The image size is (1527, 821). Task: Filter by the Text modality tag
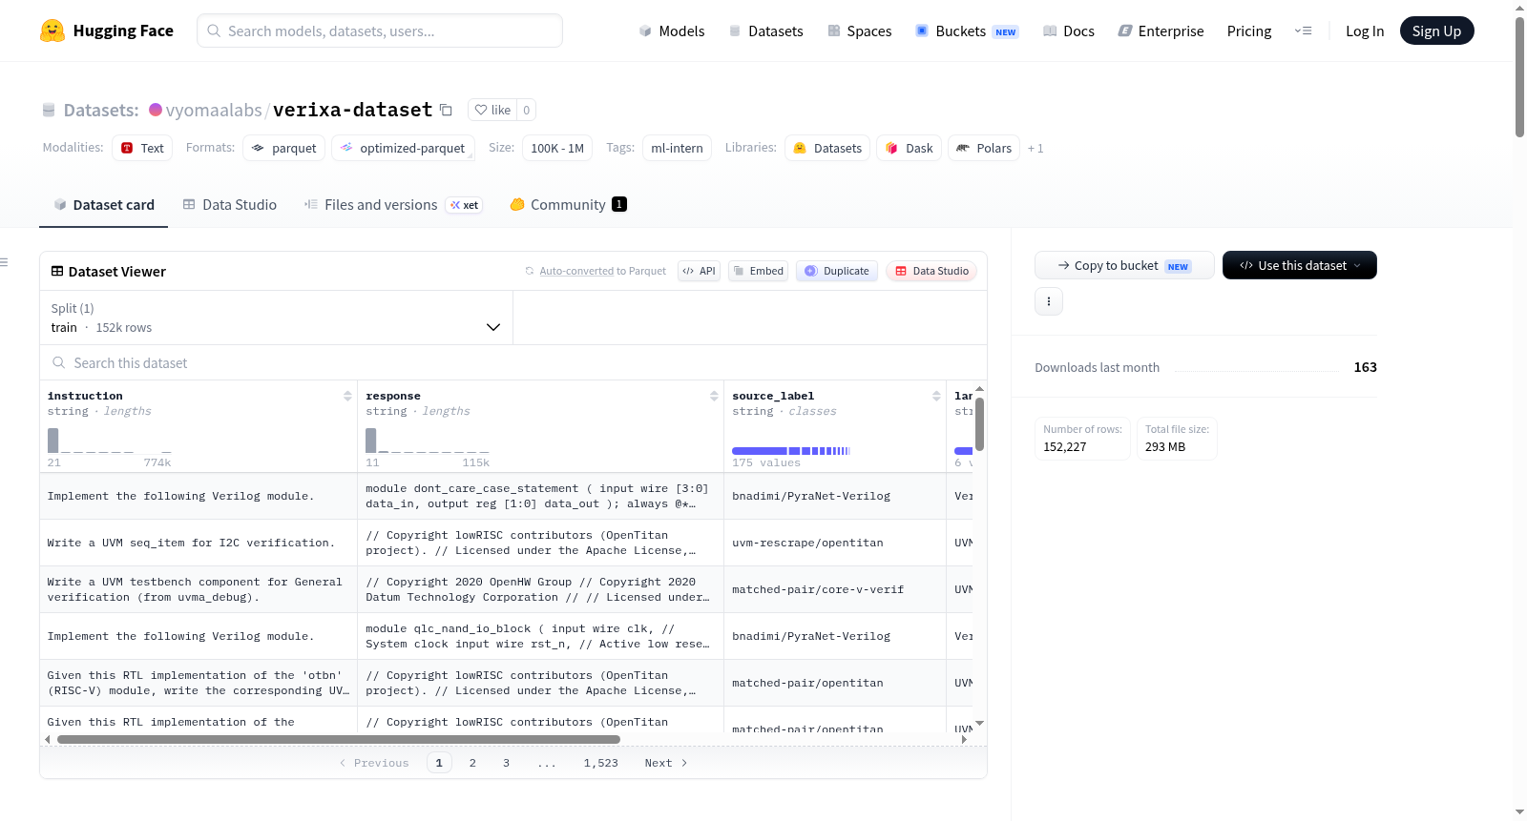coord(142,148)
